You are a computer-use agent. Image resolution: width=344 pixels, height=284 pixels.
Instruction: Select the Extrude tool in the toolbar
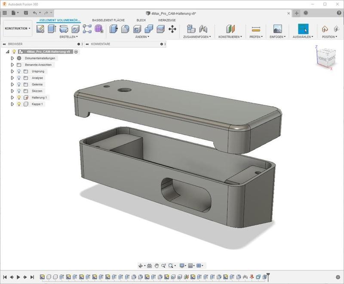(52, 29)
